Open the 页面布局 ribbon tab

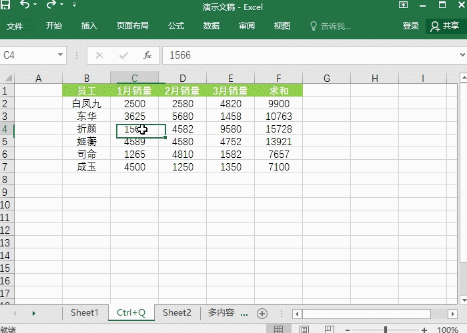click(x=133, y=26)
